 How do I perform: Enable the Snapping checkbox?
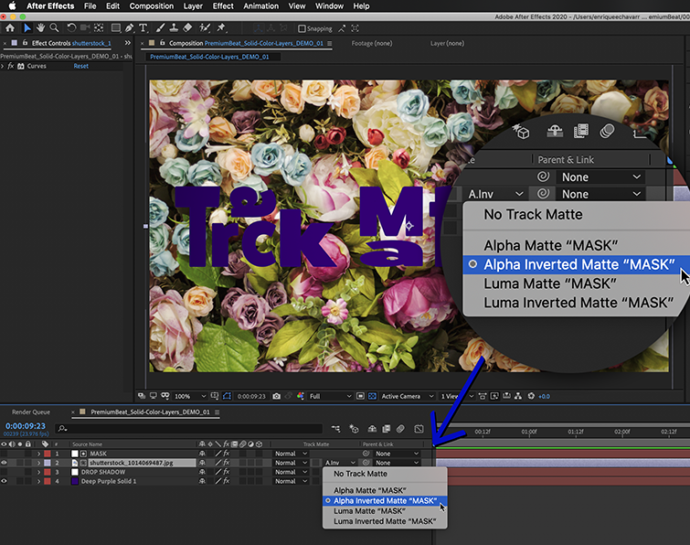(x=303, y=28)
